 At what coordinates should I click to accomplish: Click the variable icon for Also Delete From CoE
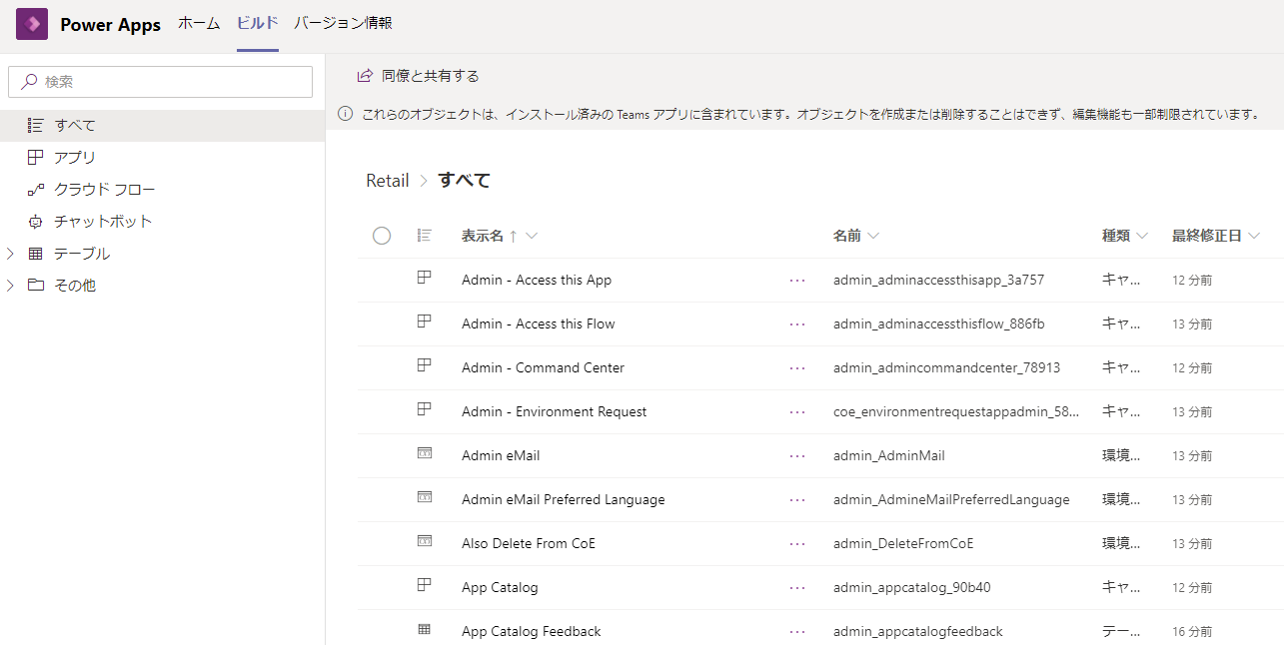coord(424,542)
